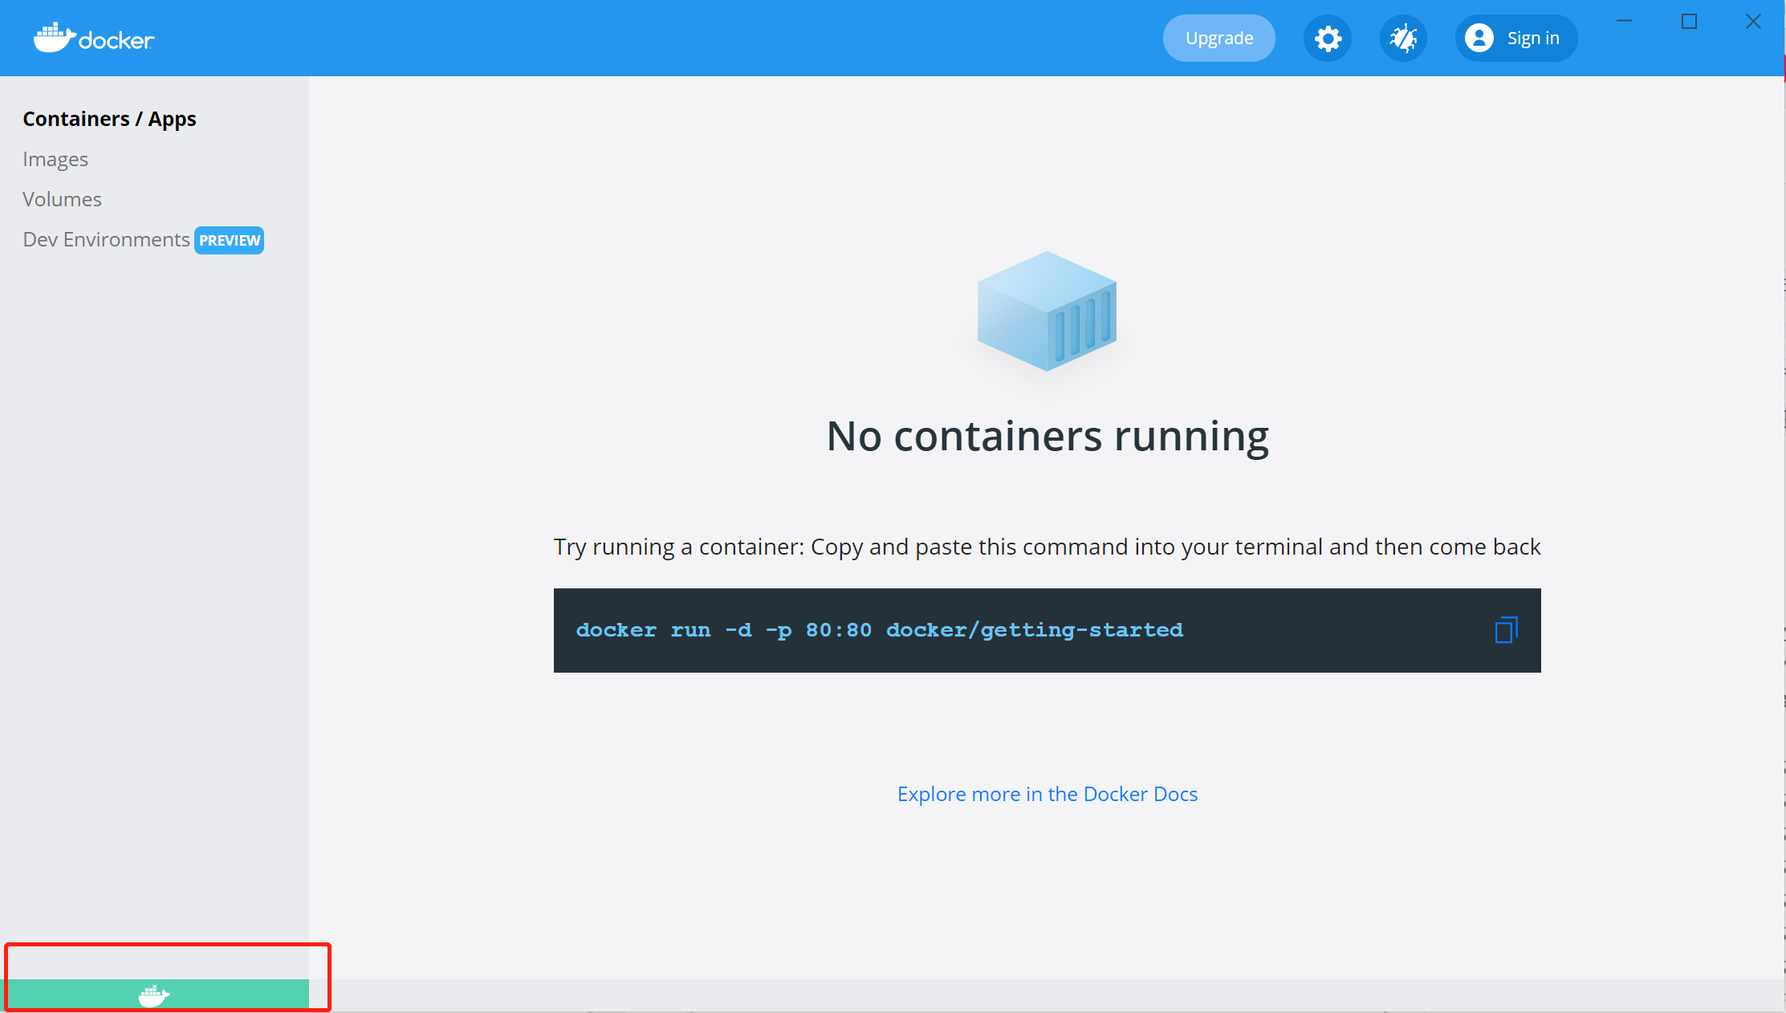Click green Docker engine status whale
This screenshot has width=1786, height=1013.
pyautogui.click(x=154, y=995)
